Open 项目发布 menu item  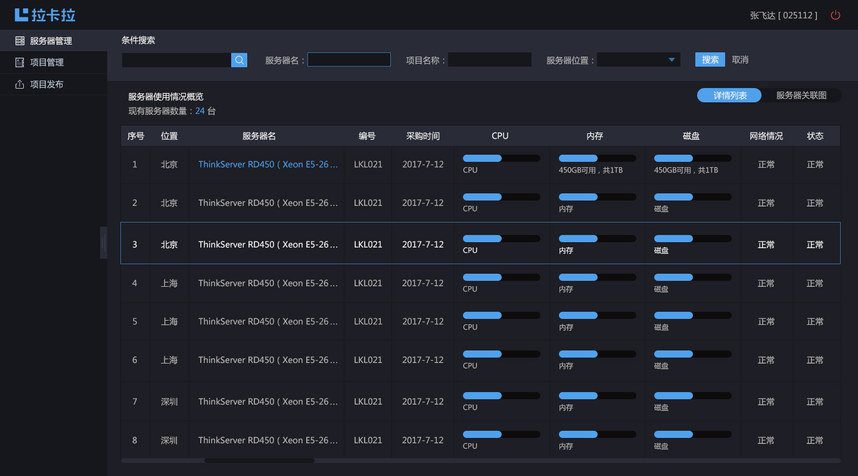click(x=54, y=84)
